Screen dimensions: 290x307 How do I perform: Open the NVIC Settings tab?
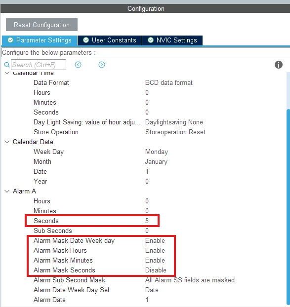tap(172, 40)
